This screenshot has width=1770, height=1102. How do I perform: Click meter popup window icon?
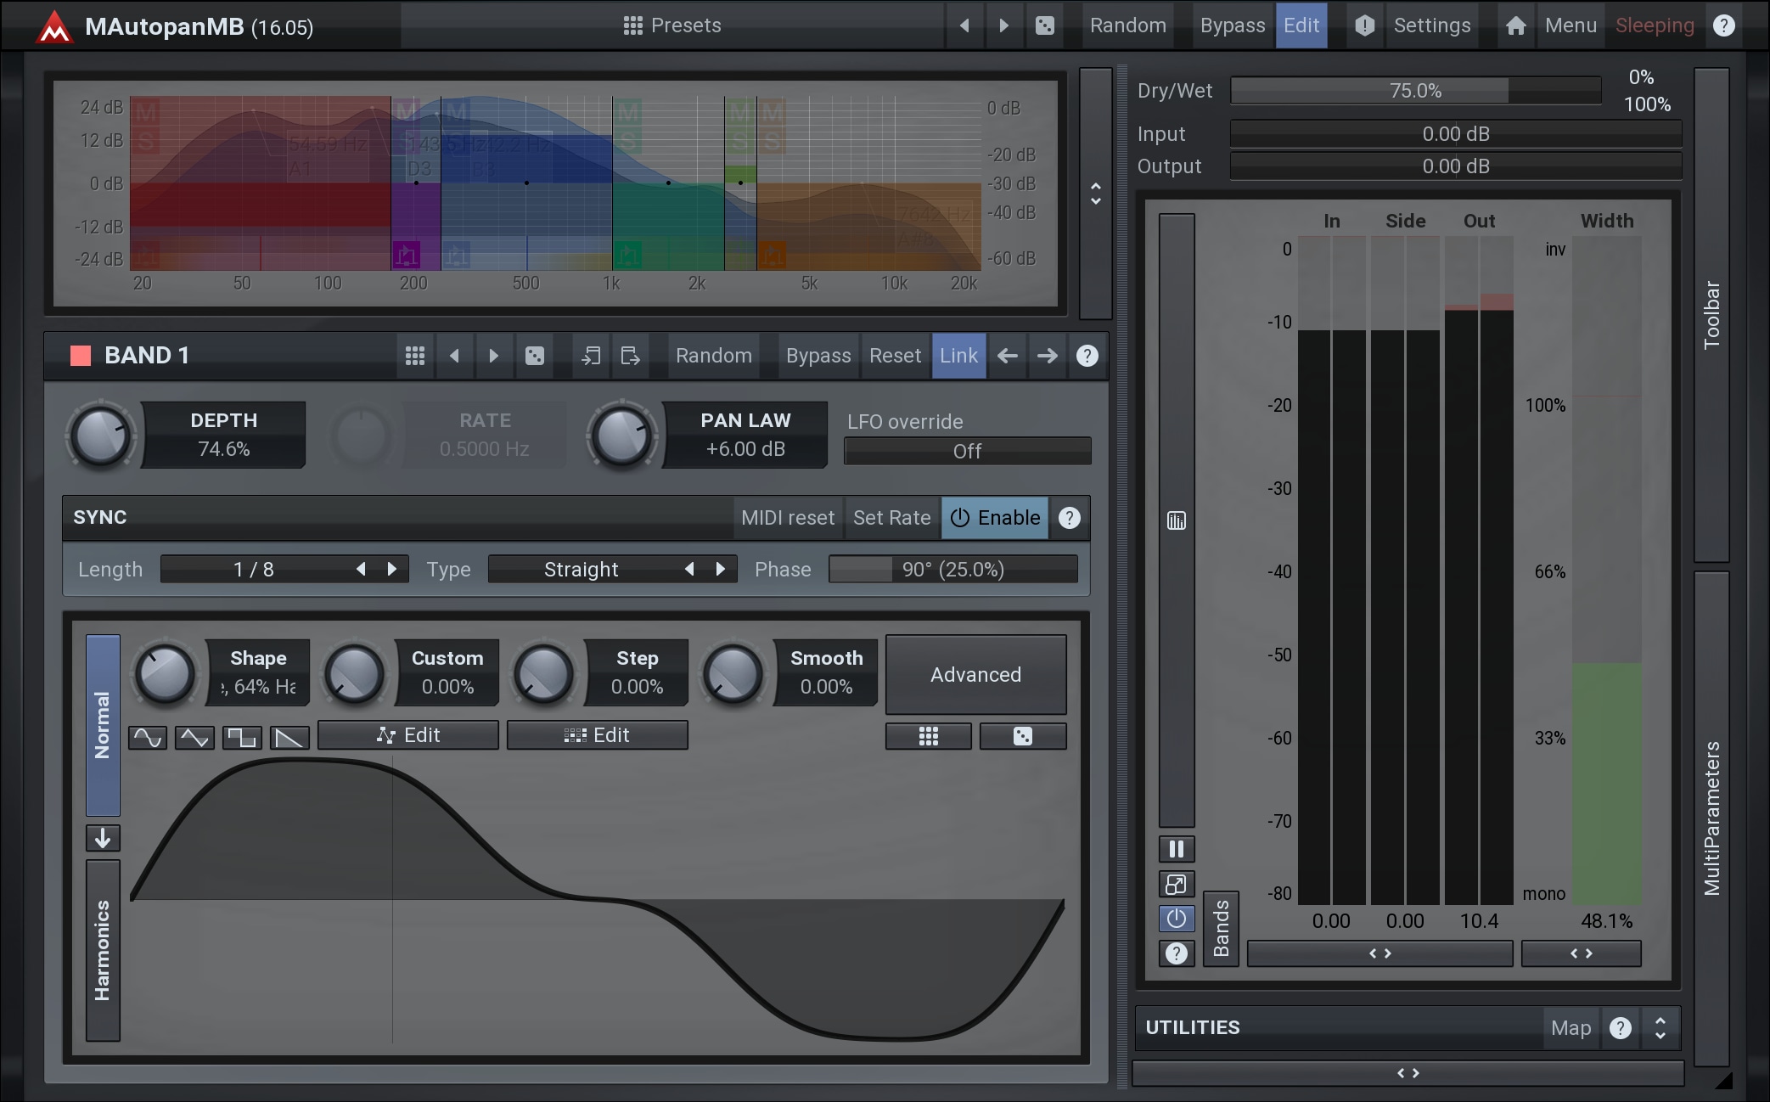[1177, 885]
